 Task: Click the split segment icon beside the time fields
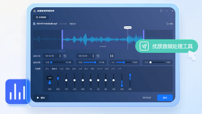point(112,56)
